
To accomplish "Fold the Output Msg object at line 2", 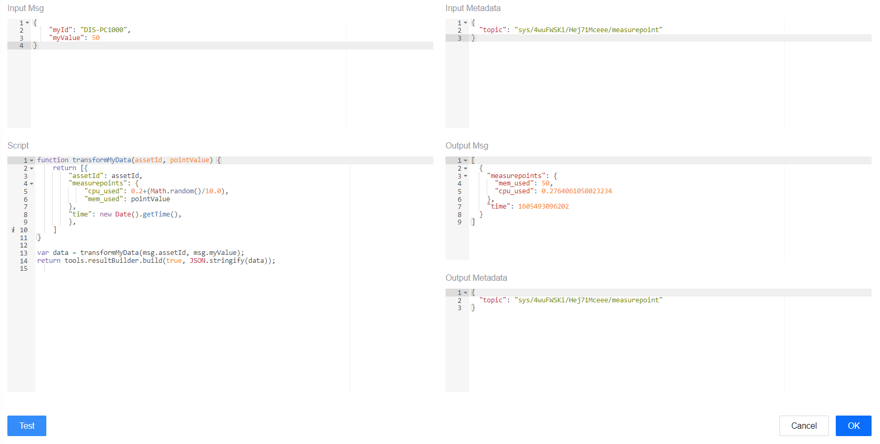I will (466, 169).
